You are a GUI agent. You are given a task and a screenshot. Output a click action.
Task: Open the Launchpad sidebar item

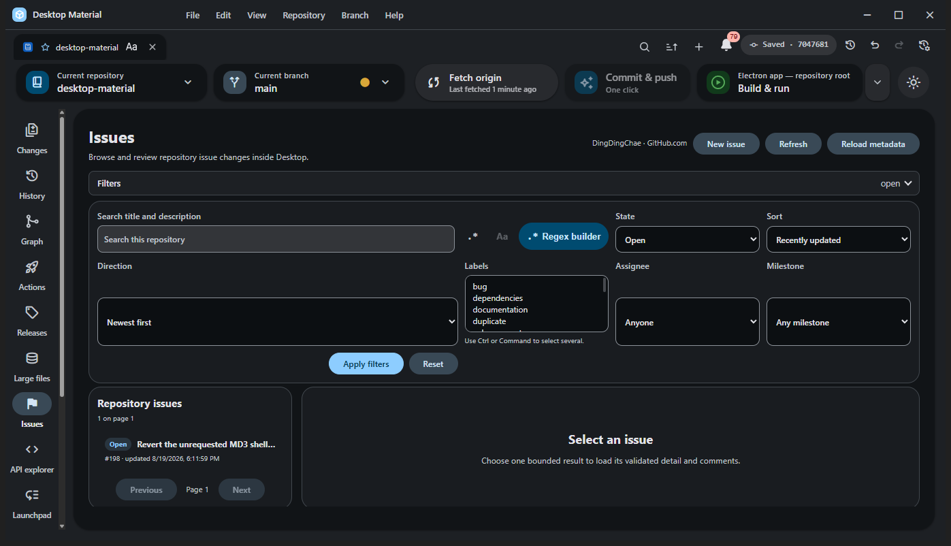click(32, 504)
